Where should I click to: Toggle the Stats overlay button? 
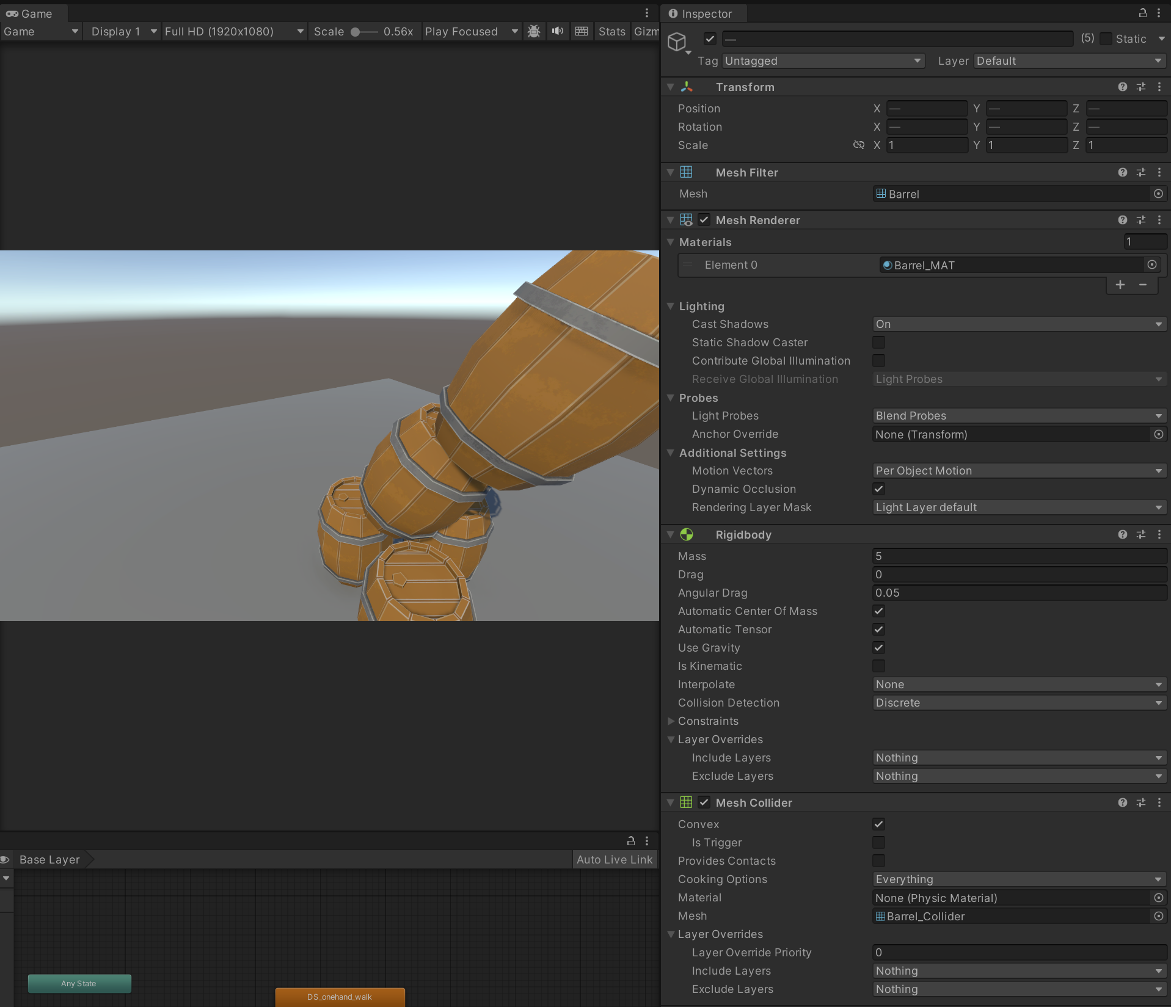(612, 32)
